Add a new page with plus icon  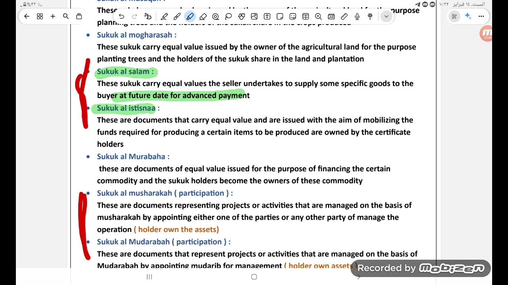[x=53, y=16]
